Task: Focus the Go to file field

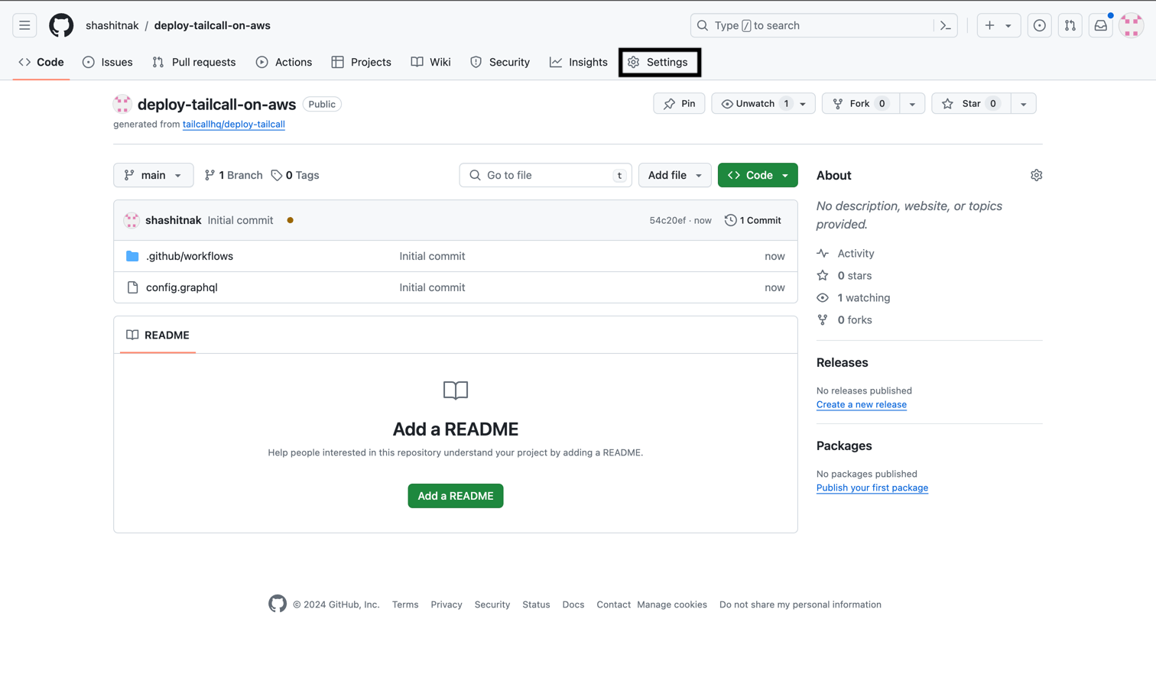Action: tap(546, 175)
